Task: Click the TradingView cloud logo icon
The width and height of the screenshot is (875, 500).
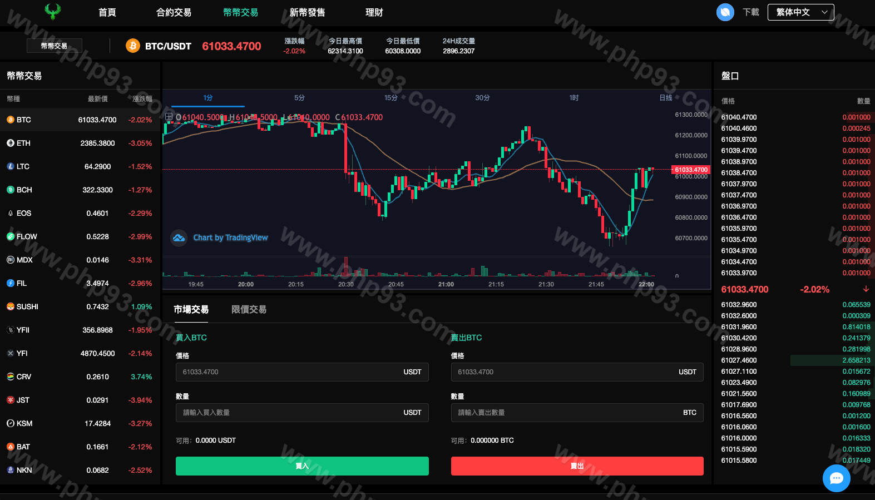Action: coord(179,238)
